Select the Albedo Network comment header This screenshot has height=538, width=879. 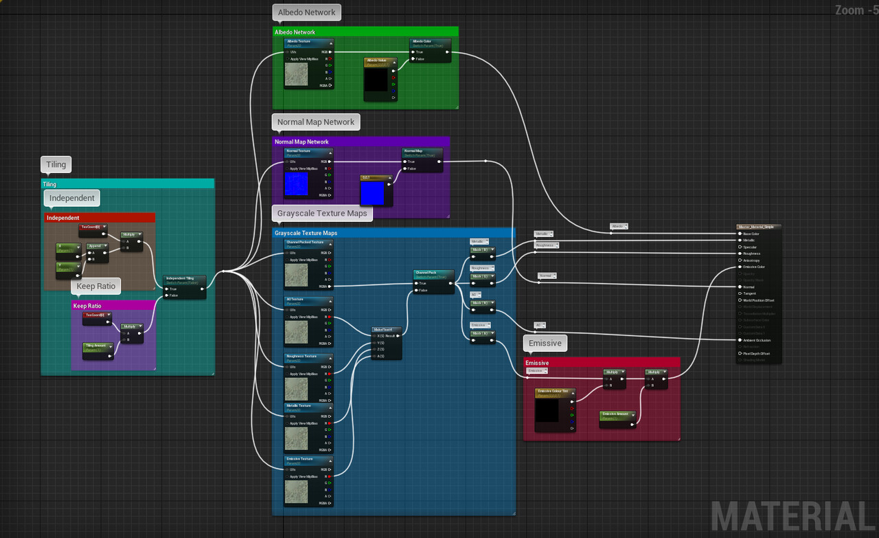point(365,32)
